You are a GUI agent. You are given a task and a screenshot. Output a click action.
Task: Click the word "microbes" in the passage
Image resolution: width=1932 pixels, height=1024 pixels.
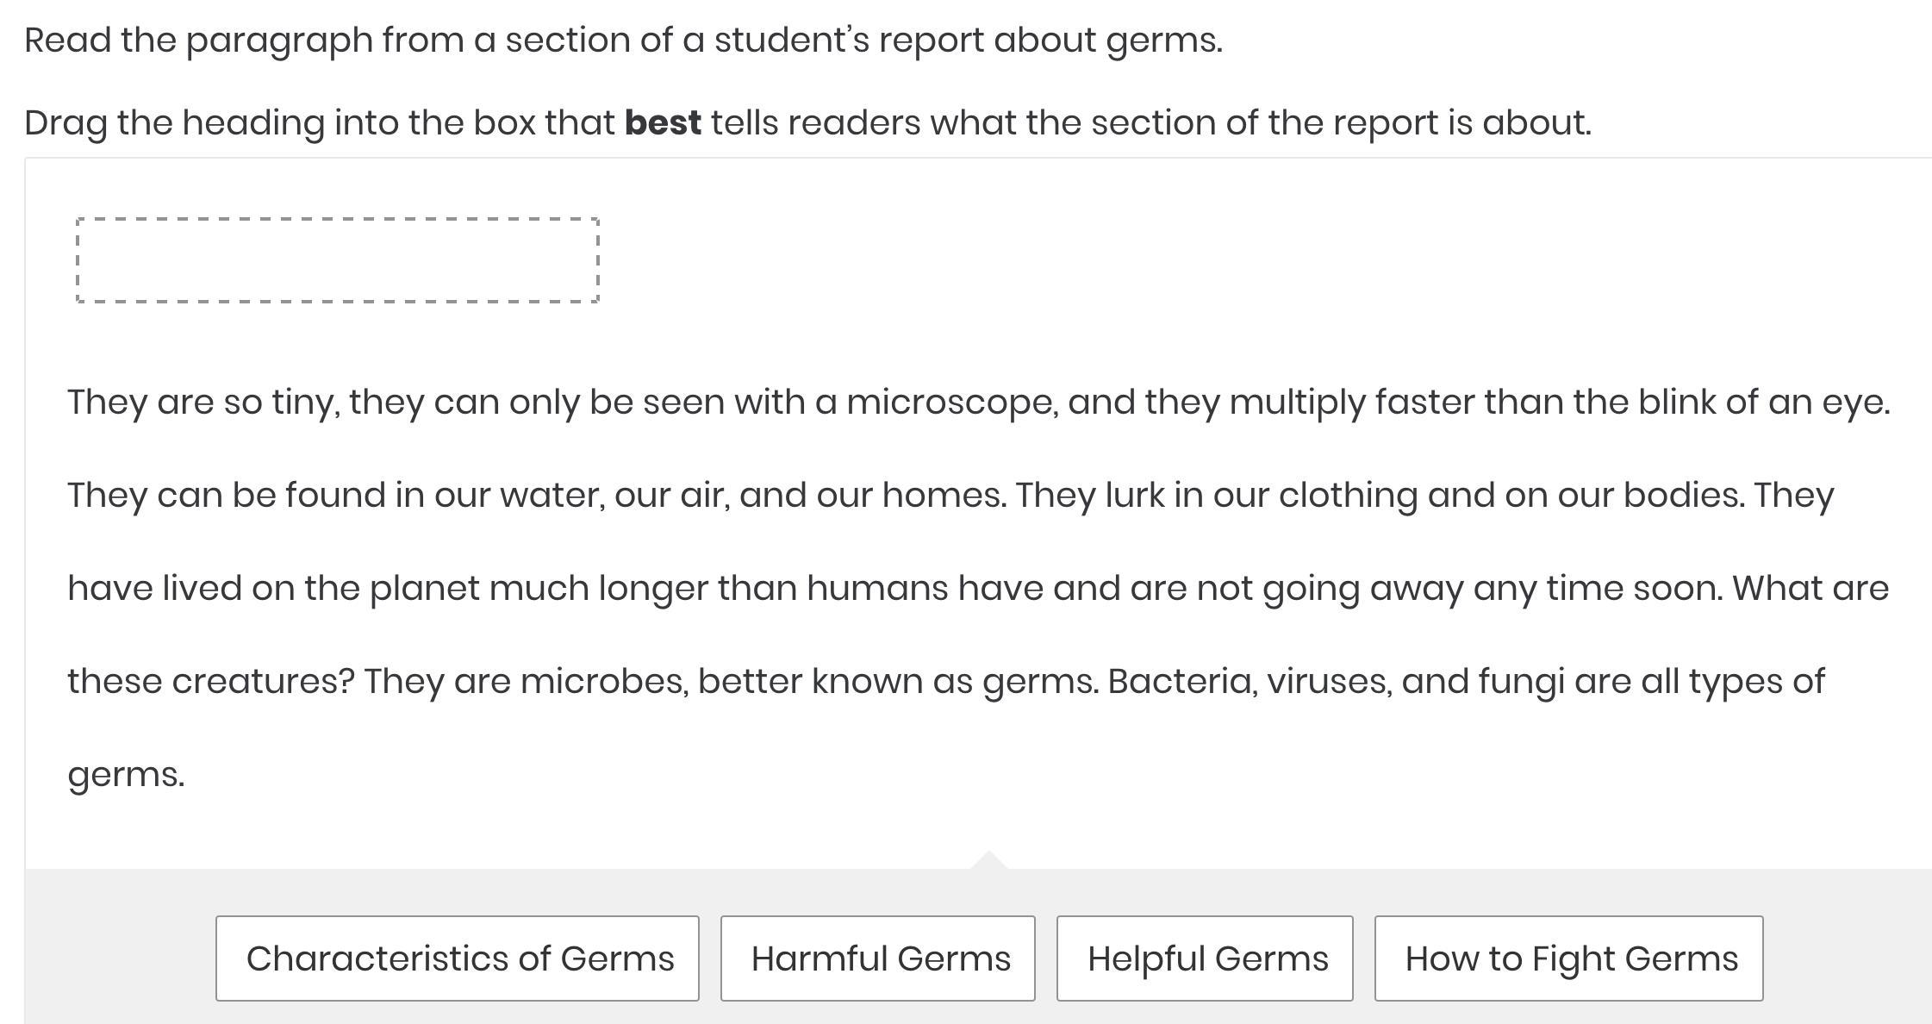pos(604,682)
